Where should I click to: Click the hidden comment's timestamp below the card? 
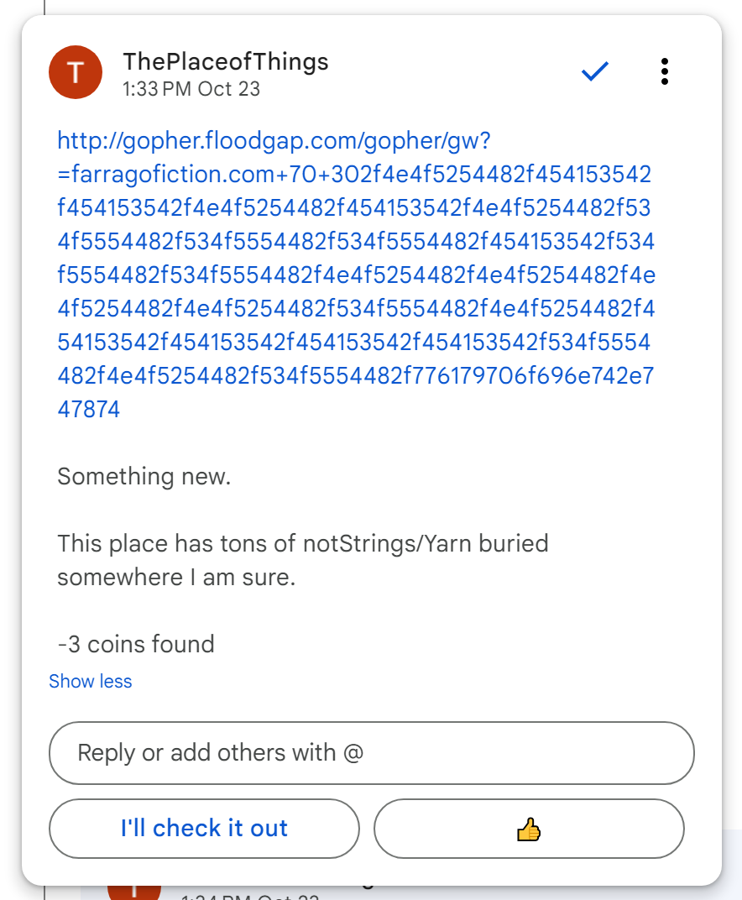tap(250, 896)
